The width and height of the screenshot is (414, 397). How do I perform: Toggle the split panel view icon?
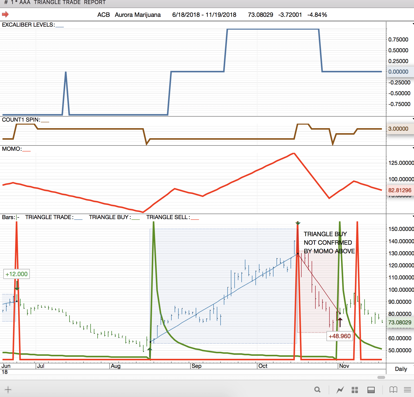(371, 390)
